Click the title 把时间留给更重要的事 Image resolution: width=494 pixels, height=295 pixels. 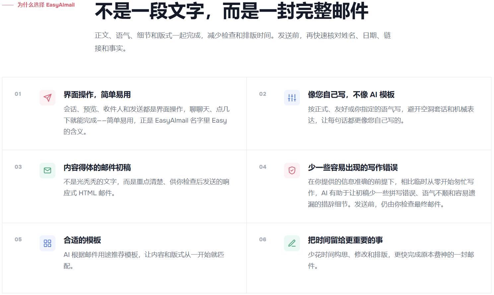[345, 240]
